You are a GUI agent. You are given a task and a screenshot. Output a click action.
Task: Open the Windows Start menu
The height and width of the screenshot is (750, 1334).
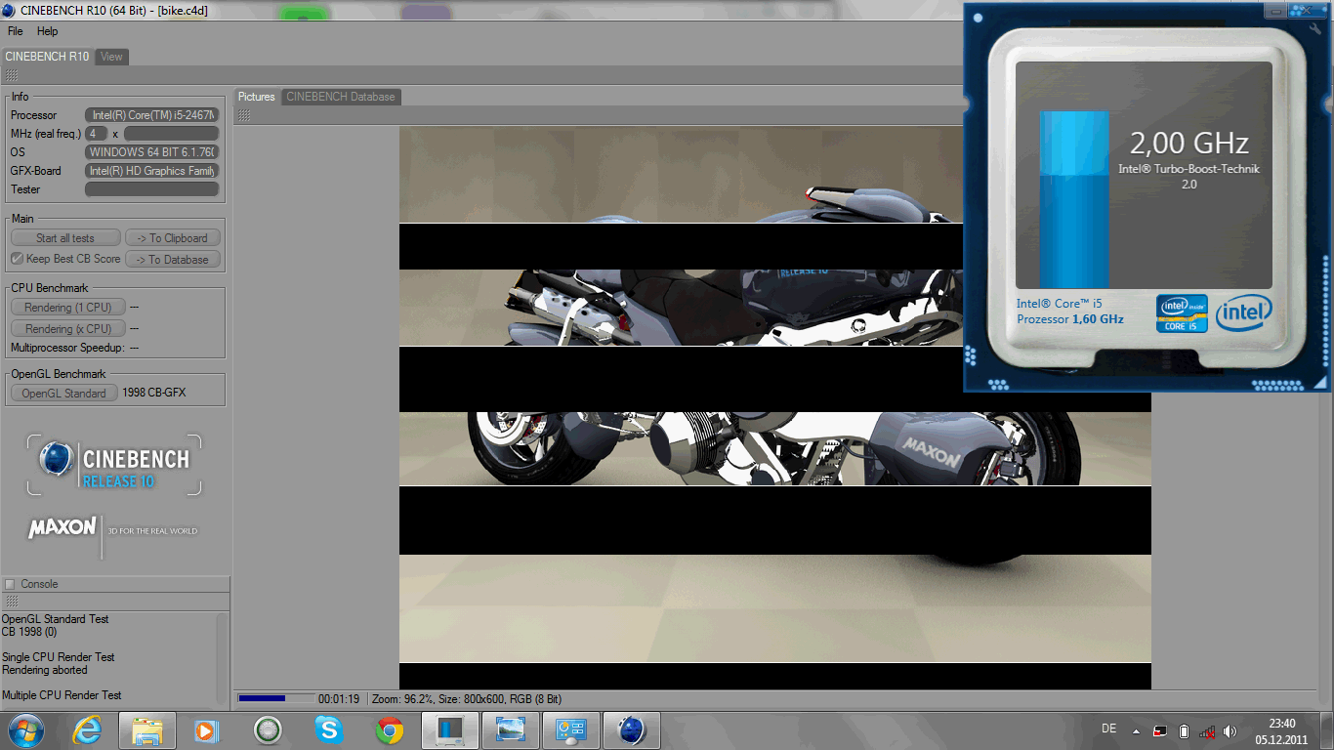click(x=24, y=729)
